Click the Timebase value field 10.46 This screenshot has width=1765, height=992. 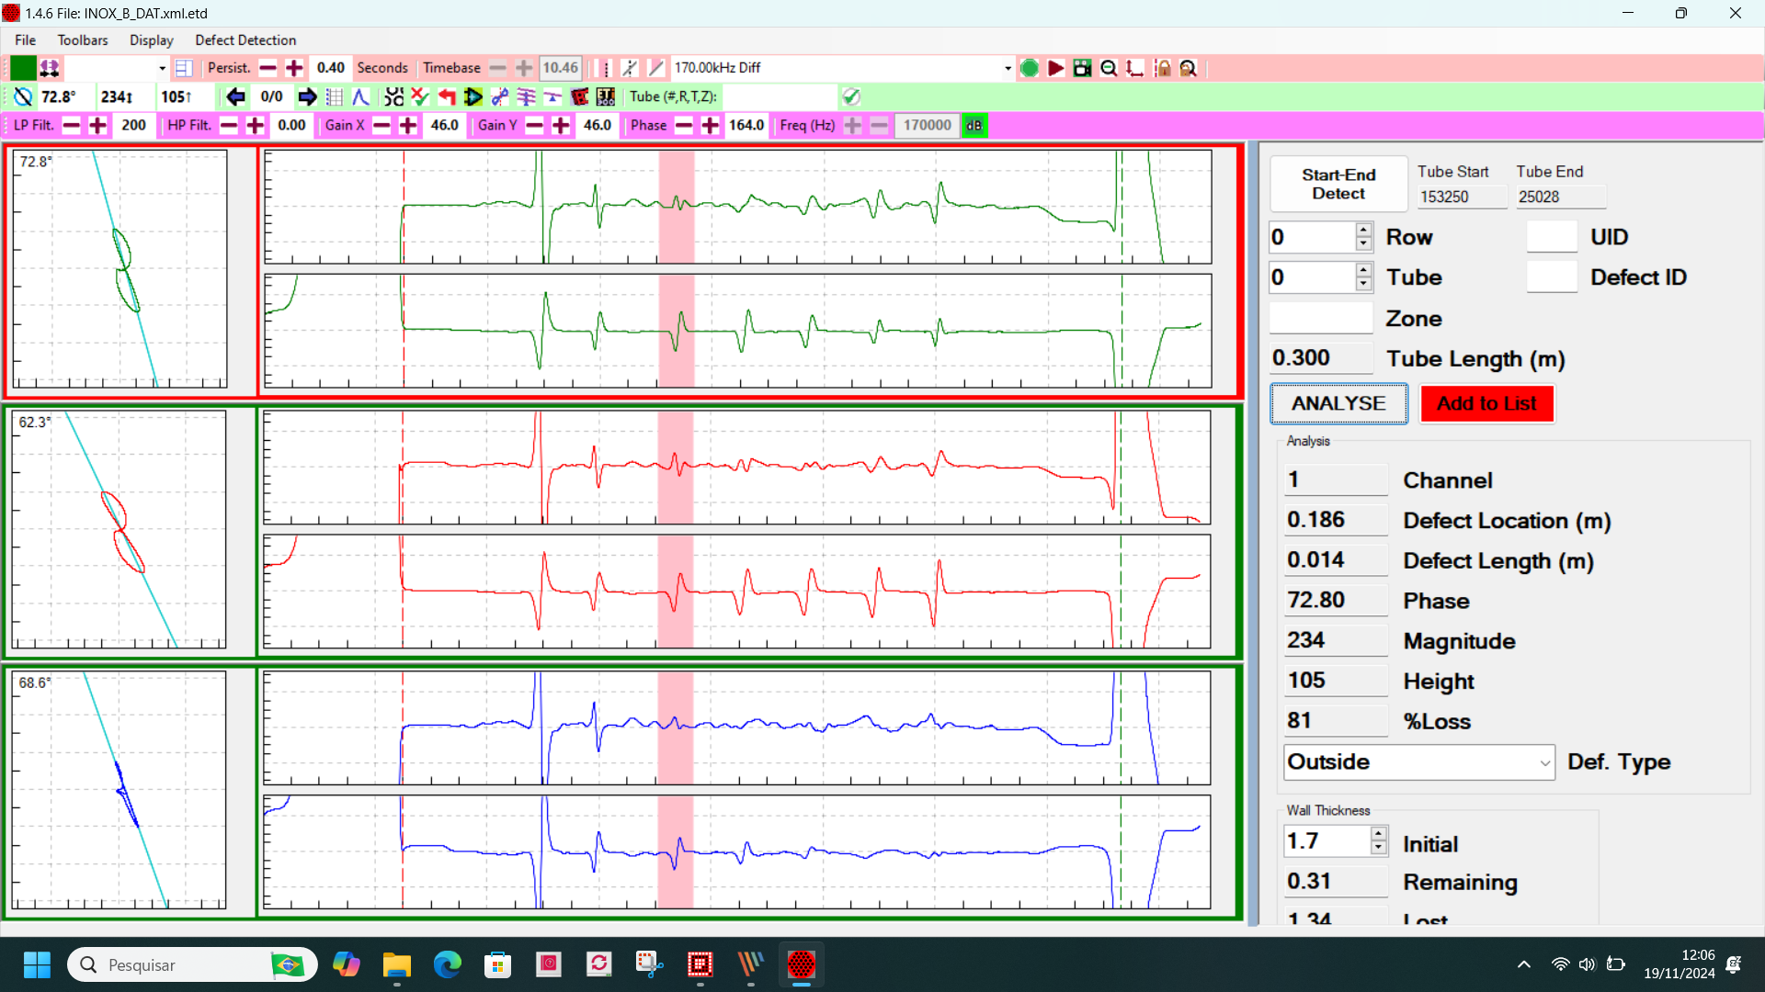pos(560,68)
